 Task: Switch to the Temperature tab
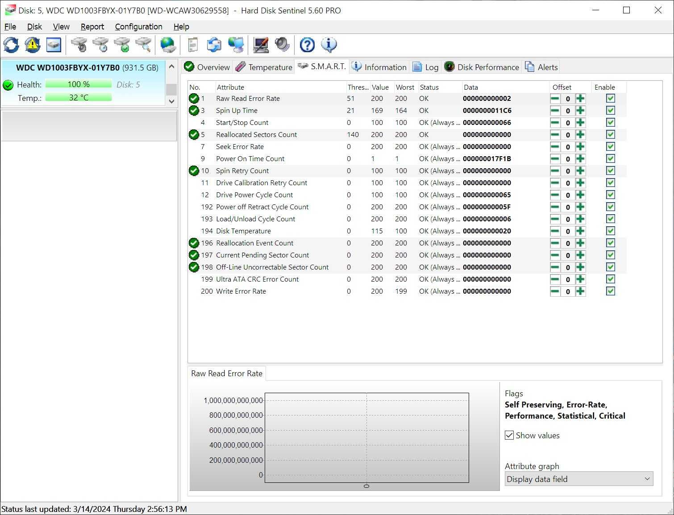(264, 67)
